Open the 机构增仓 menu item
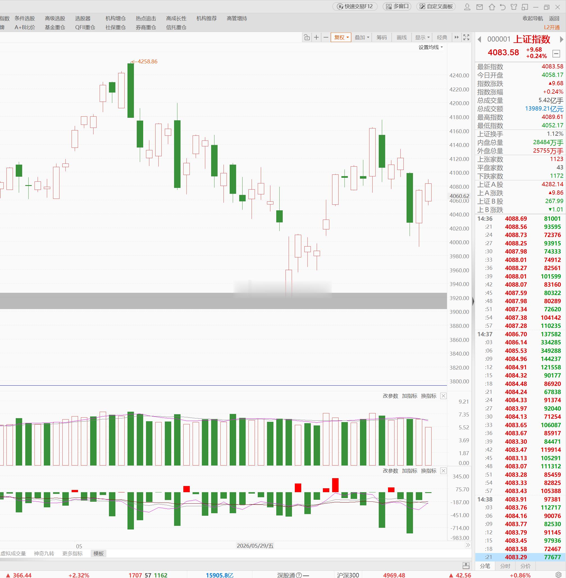566x578 pixels. click(x=116, y=19)
